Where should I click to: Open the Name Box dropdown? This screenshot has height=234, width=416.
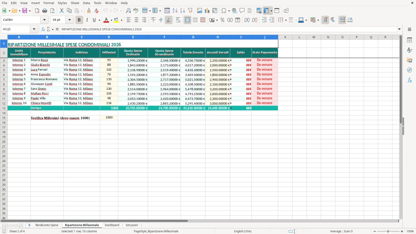(x=34, y=29)
